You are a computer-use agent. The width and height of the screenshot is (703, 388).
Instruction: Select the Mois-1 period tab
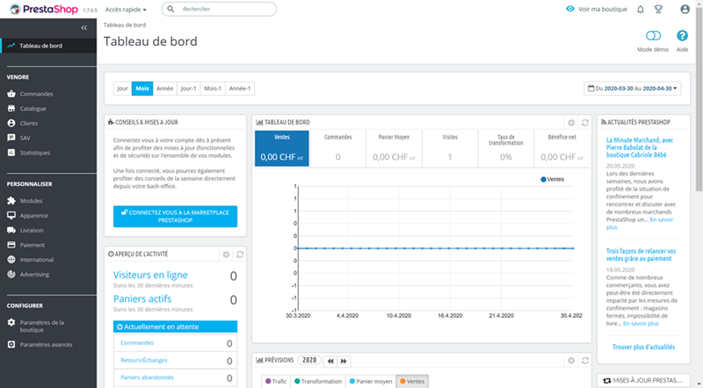[213, 89]
